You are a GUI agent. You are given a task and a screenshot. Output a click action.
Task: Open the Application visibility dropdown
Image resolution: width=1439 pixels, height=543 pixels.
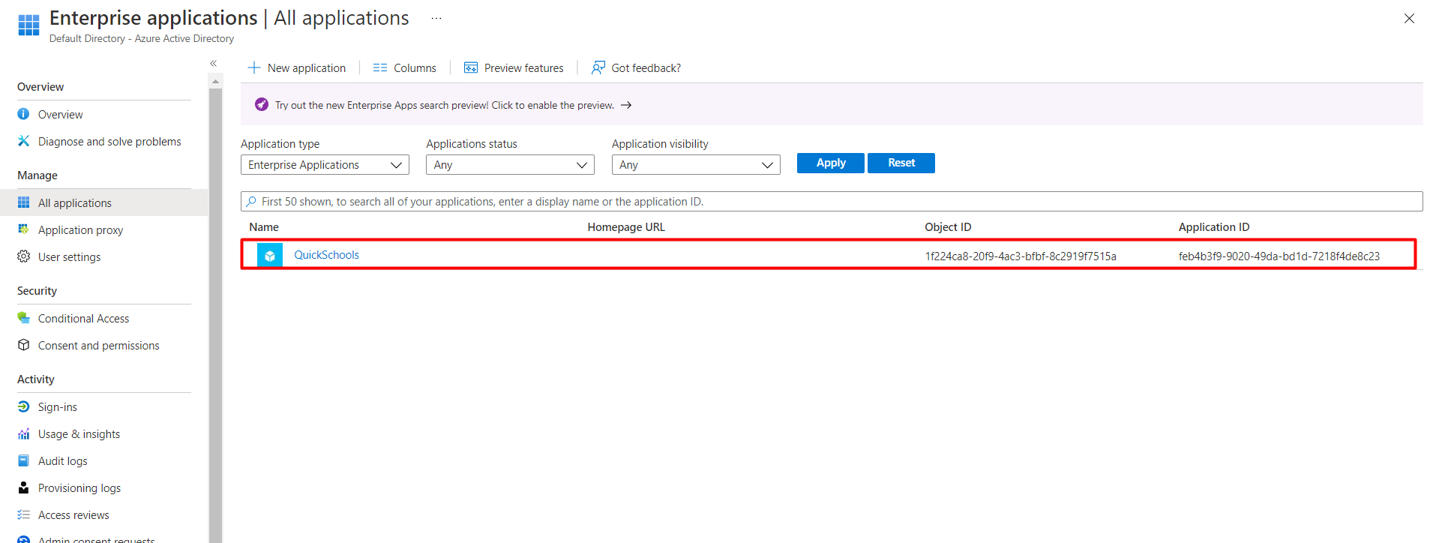point(696,165)
